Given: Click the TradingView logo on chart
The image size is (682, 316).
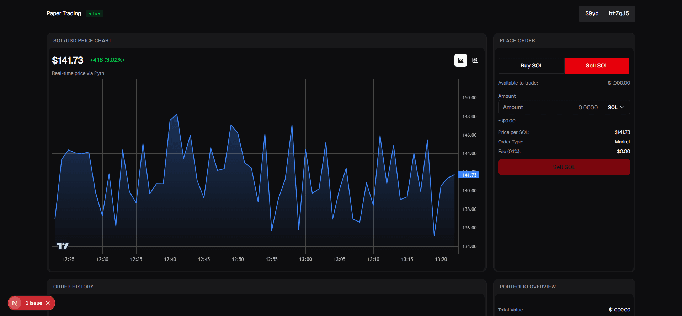Looking at the screenshot, I should point(62,246).
